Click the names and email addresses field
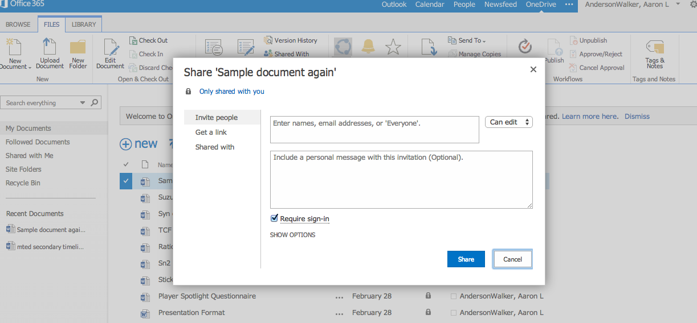The image size is (697, 323). point(374,130)
